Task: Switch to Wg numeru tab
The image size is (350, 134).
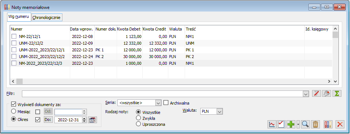Action: pyautogui.click(x=19, y=17)
